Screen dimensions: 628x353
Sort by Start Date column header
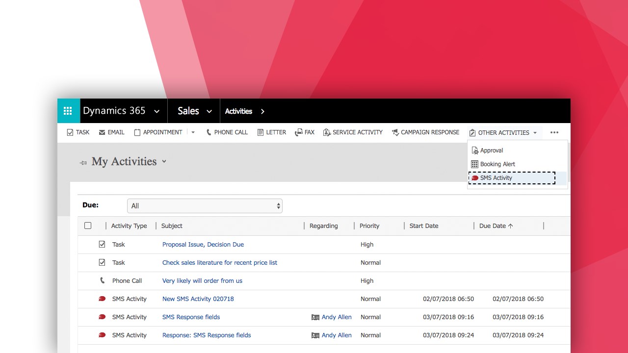pos(424,226)
